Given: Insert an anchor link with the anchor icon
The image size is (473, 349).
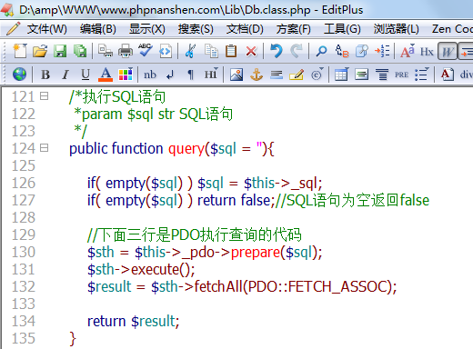Looking at the screenshot, I should coord(257,75).
